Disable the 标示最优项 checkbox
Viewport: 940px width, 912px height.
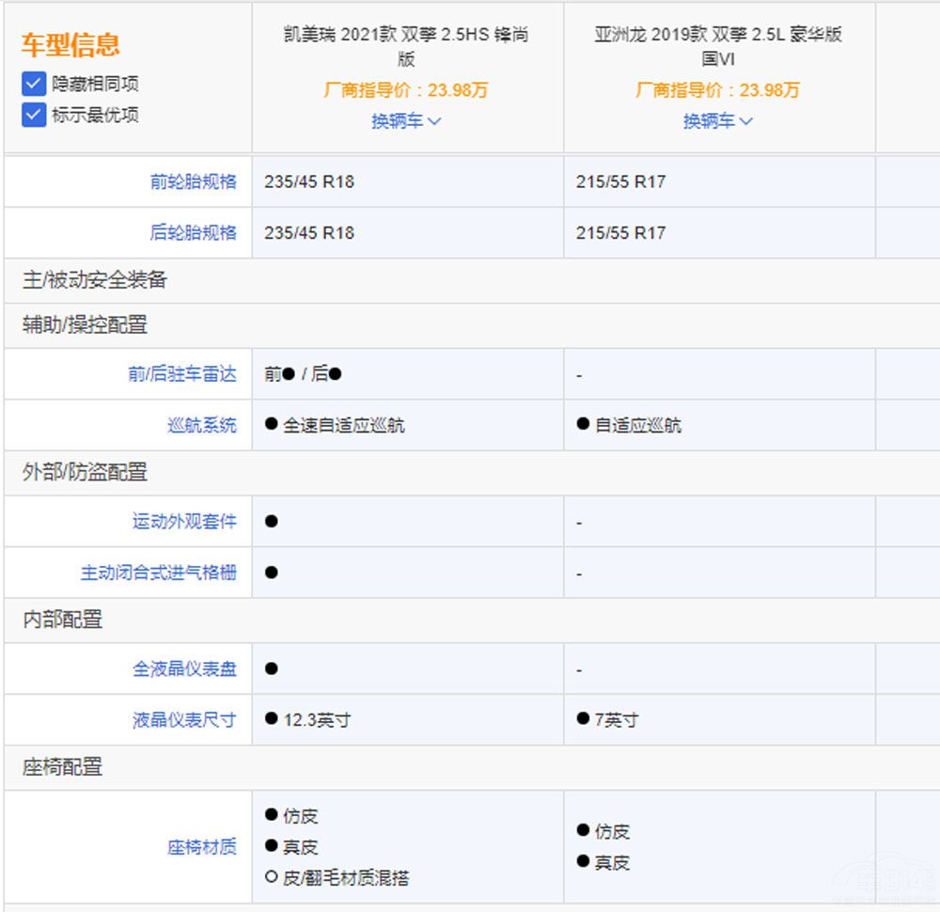coord(33,115)
